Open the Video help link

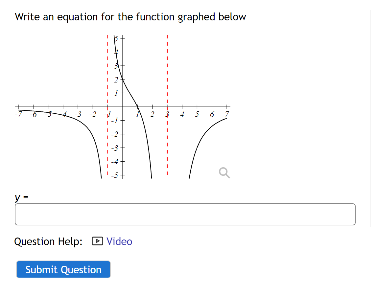119,241
